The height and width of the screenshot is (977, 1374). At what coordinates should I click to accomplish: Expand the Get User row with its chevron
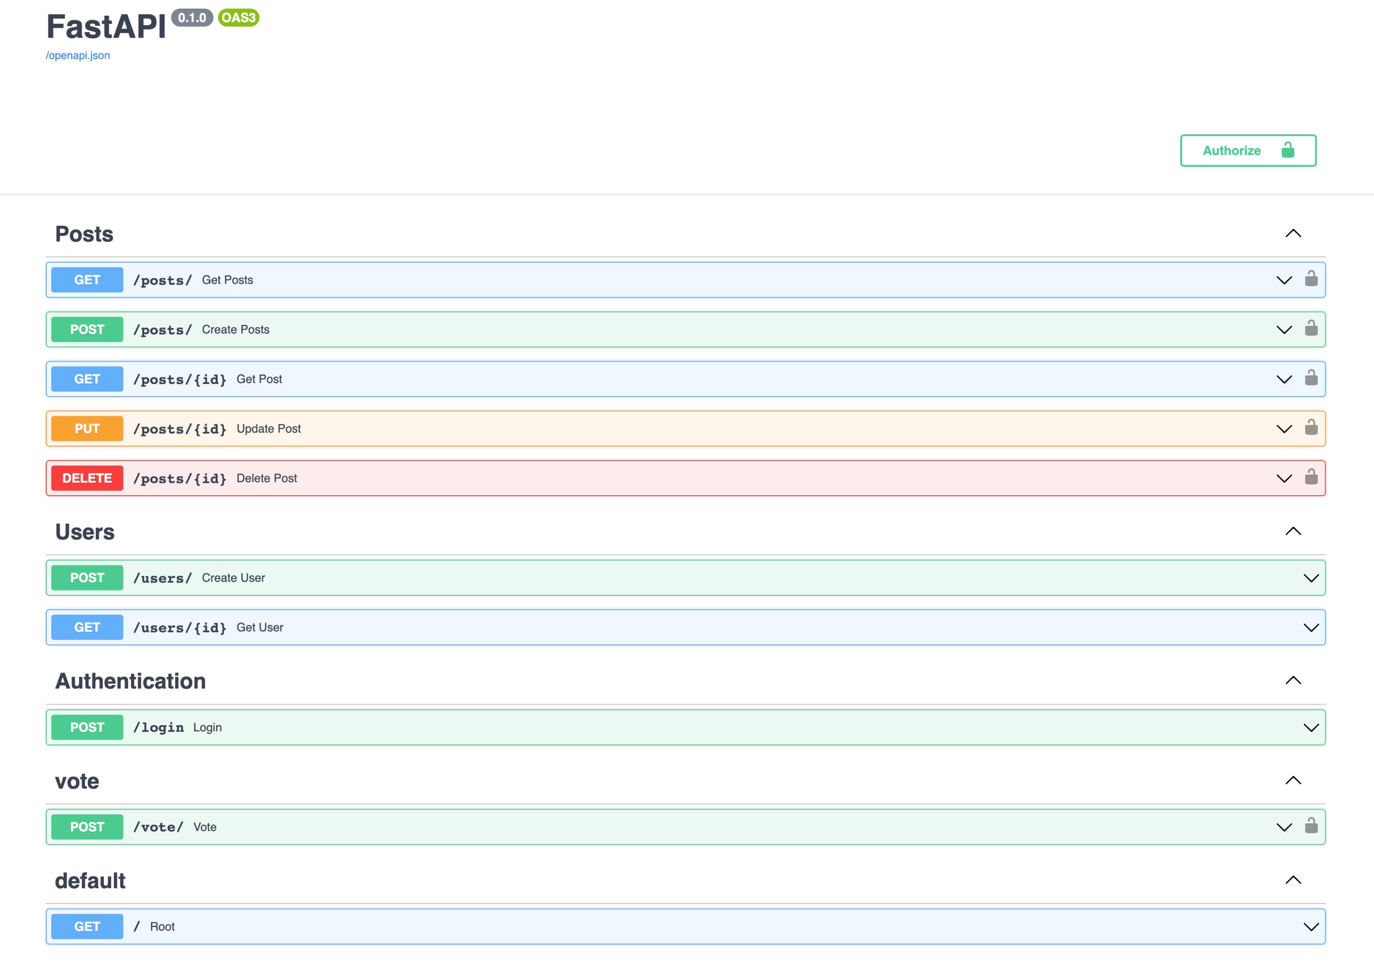coord(1311,627)
